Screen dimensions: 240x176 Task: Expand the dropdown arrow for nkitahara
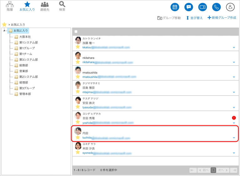pos(234,62)
